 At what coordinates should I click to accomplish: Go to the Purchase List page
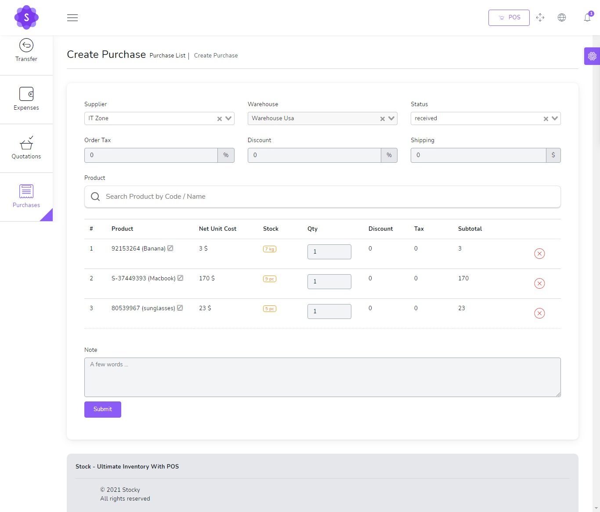167,55
